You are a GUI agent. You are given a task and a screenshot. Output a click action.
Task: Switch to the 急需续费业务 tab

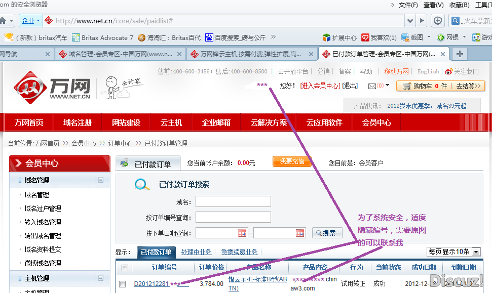tap(239, 252)
